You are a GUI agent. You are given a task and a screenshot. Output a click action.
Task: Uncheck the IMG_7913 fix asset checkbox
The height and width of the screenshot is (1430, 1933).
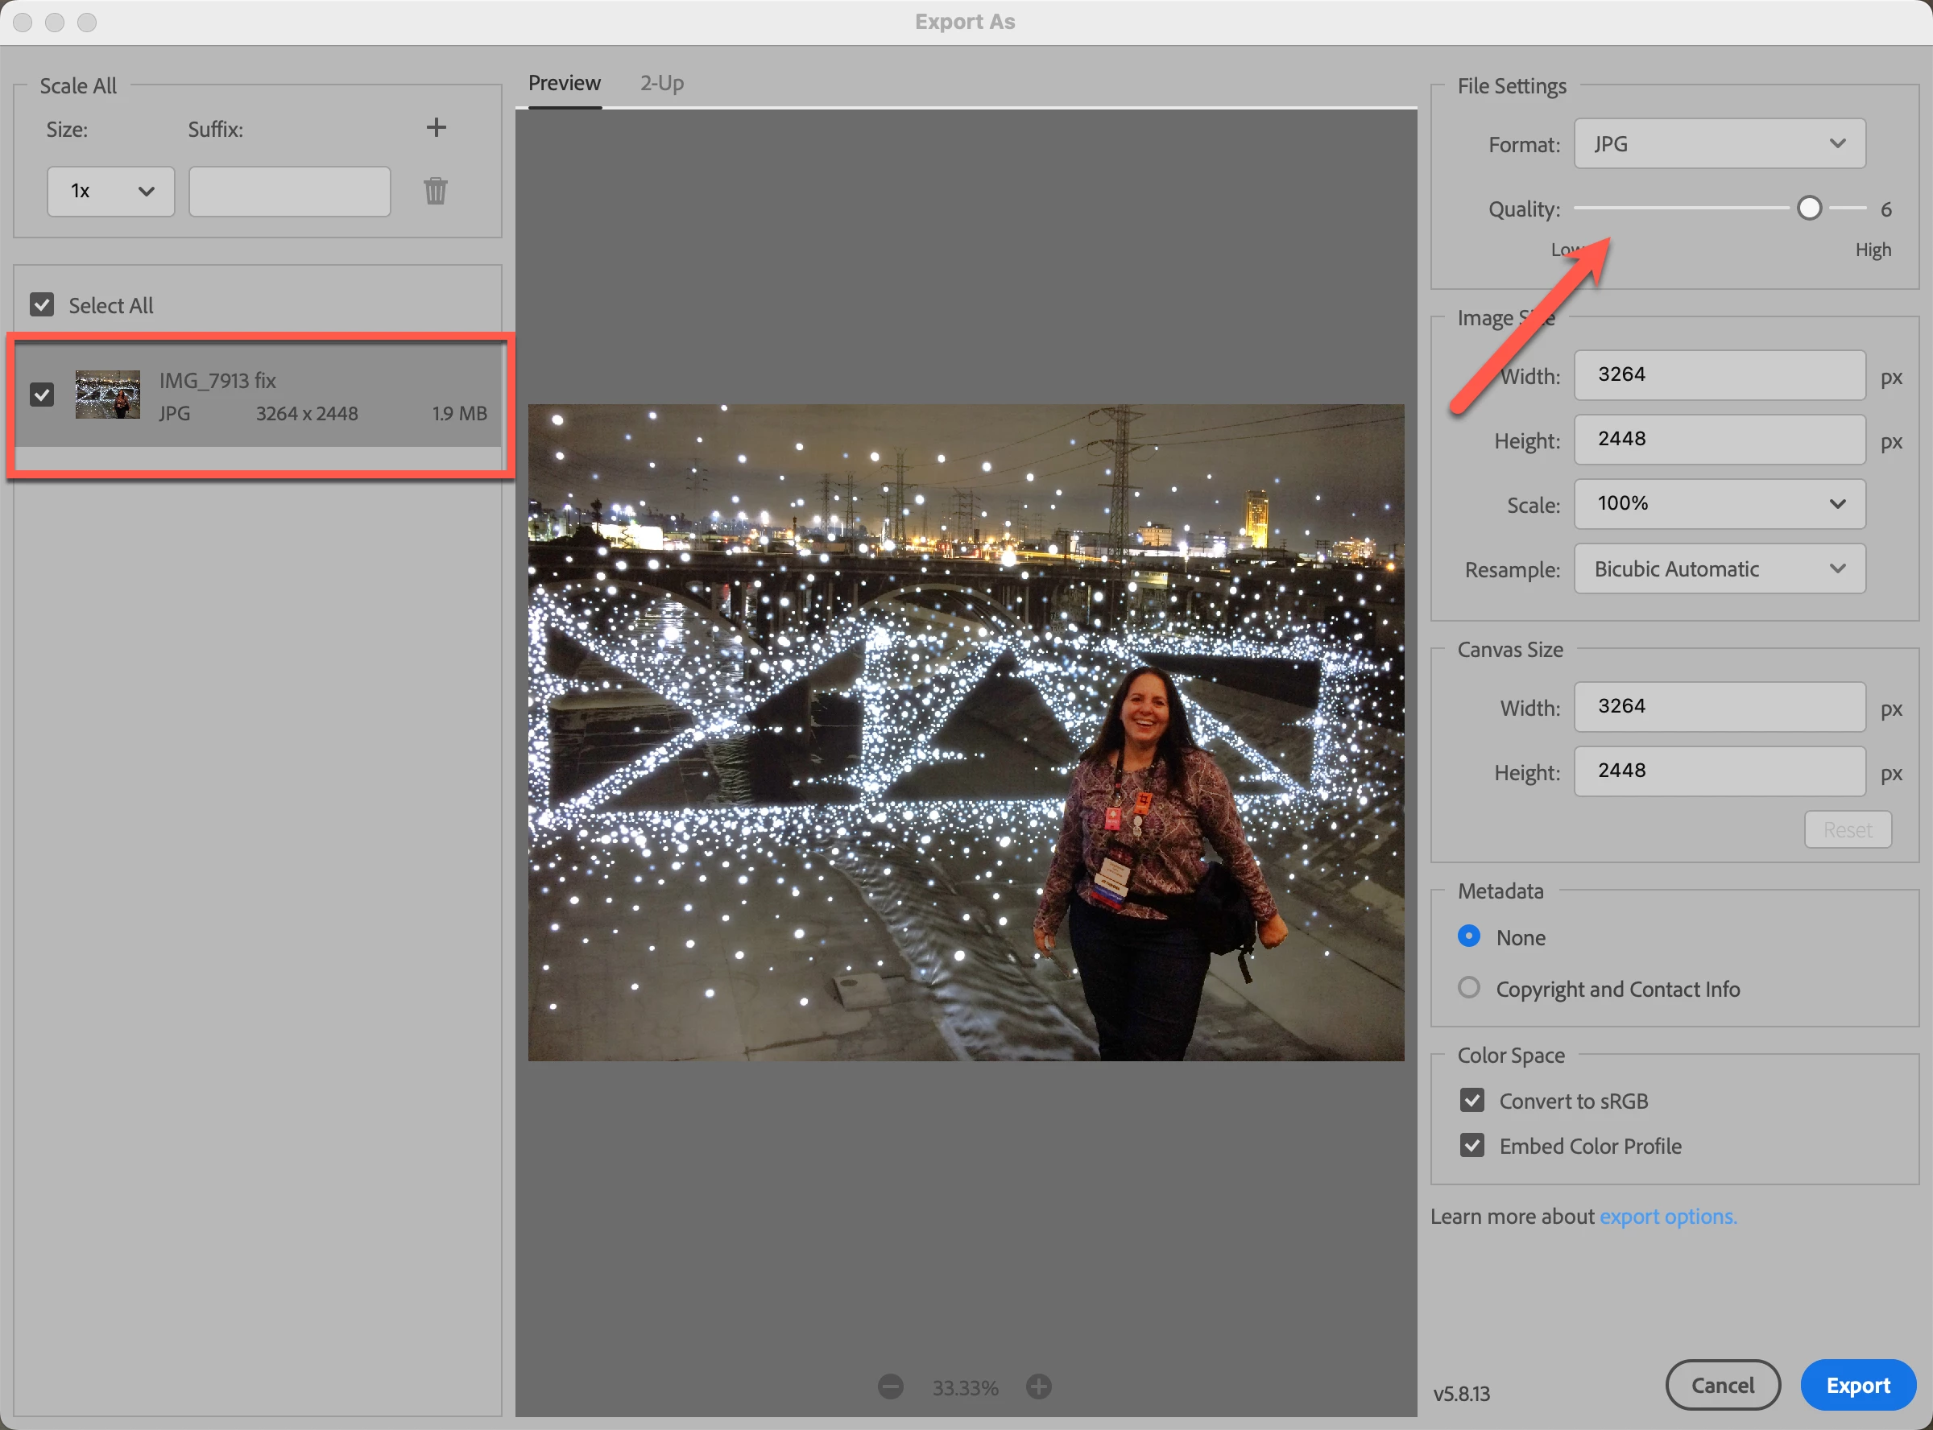click(x=42, y=395)
